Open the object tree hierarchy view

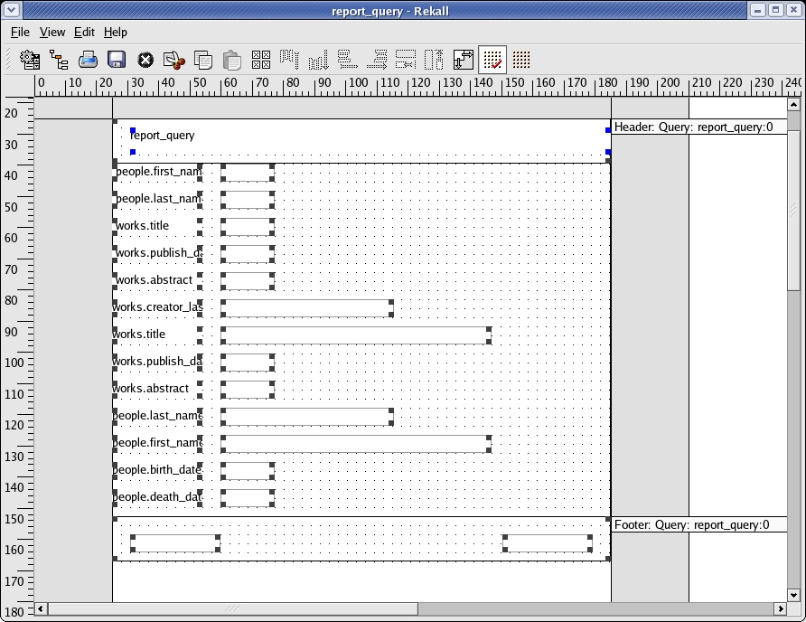point(59,61)
